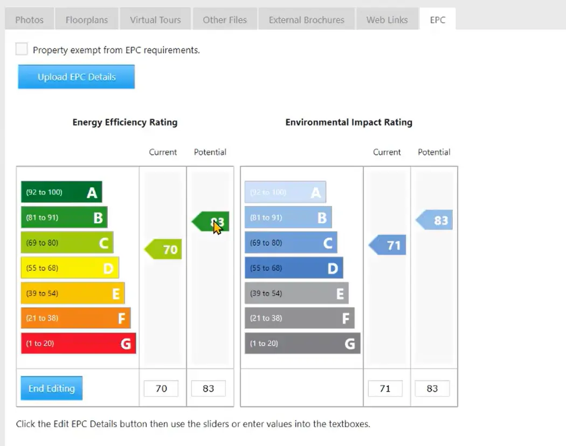Click the environmental current value field showing 71
The width and height of the screenshot is (566, 446).
pos(385,388)
